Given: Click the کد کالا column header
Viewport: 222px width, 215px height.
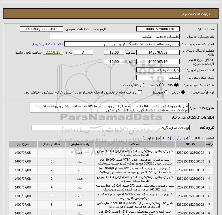Looking at the screenshot, I should [190, 144].
